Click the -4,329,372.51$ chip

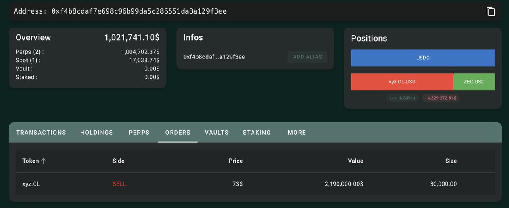pyautogui.click(x=441, y=98)
